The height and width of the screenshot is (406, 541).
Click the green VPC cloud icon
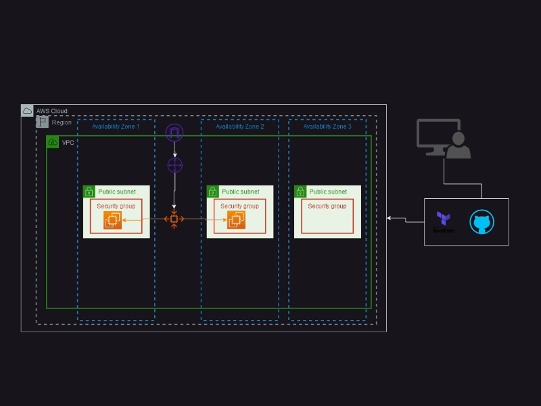pyautogui.click(x=53, y=142)
